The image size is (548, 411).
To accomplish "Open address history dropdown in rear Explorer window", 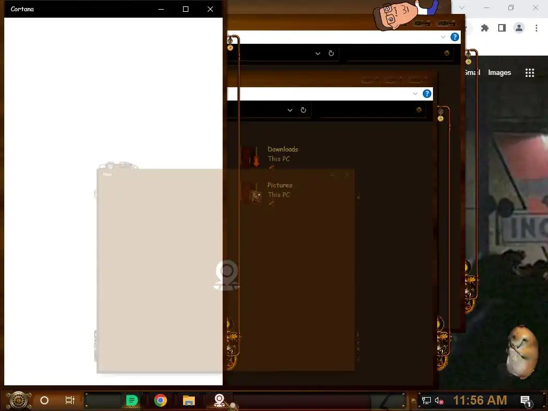I will (318, 54).
